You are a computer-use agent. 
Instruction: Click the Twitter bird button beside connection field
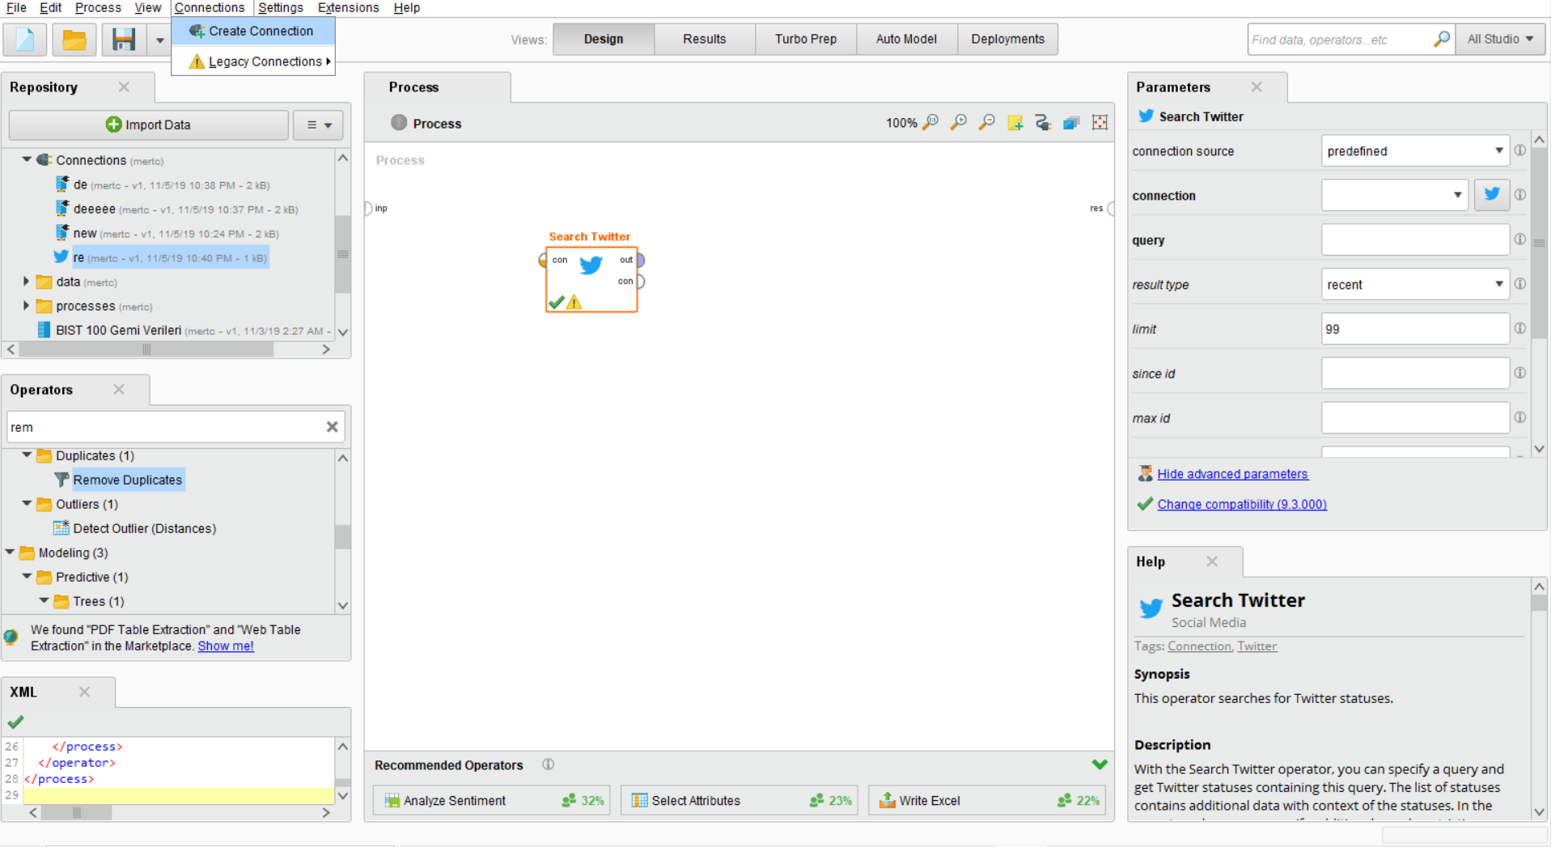[x=1492, y=195]
